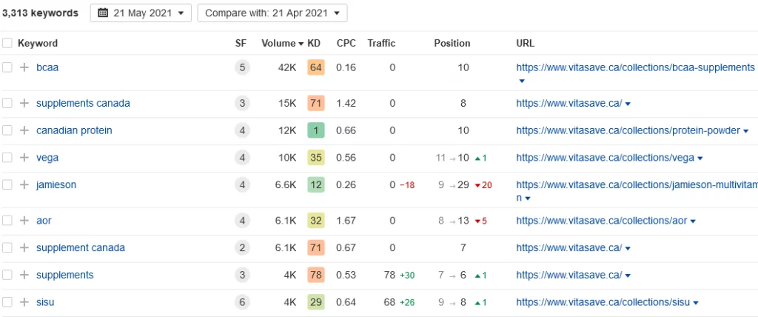This screenshot has width=758, height=317.
Task: Tick the select-all checkbox beside Keyword header
Action: point(7,43)
